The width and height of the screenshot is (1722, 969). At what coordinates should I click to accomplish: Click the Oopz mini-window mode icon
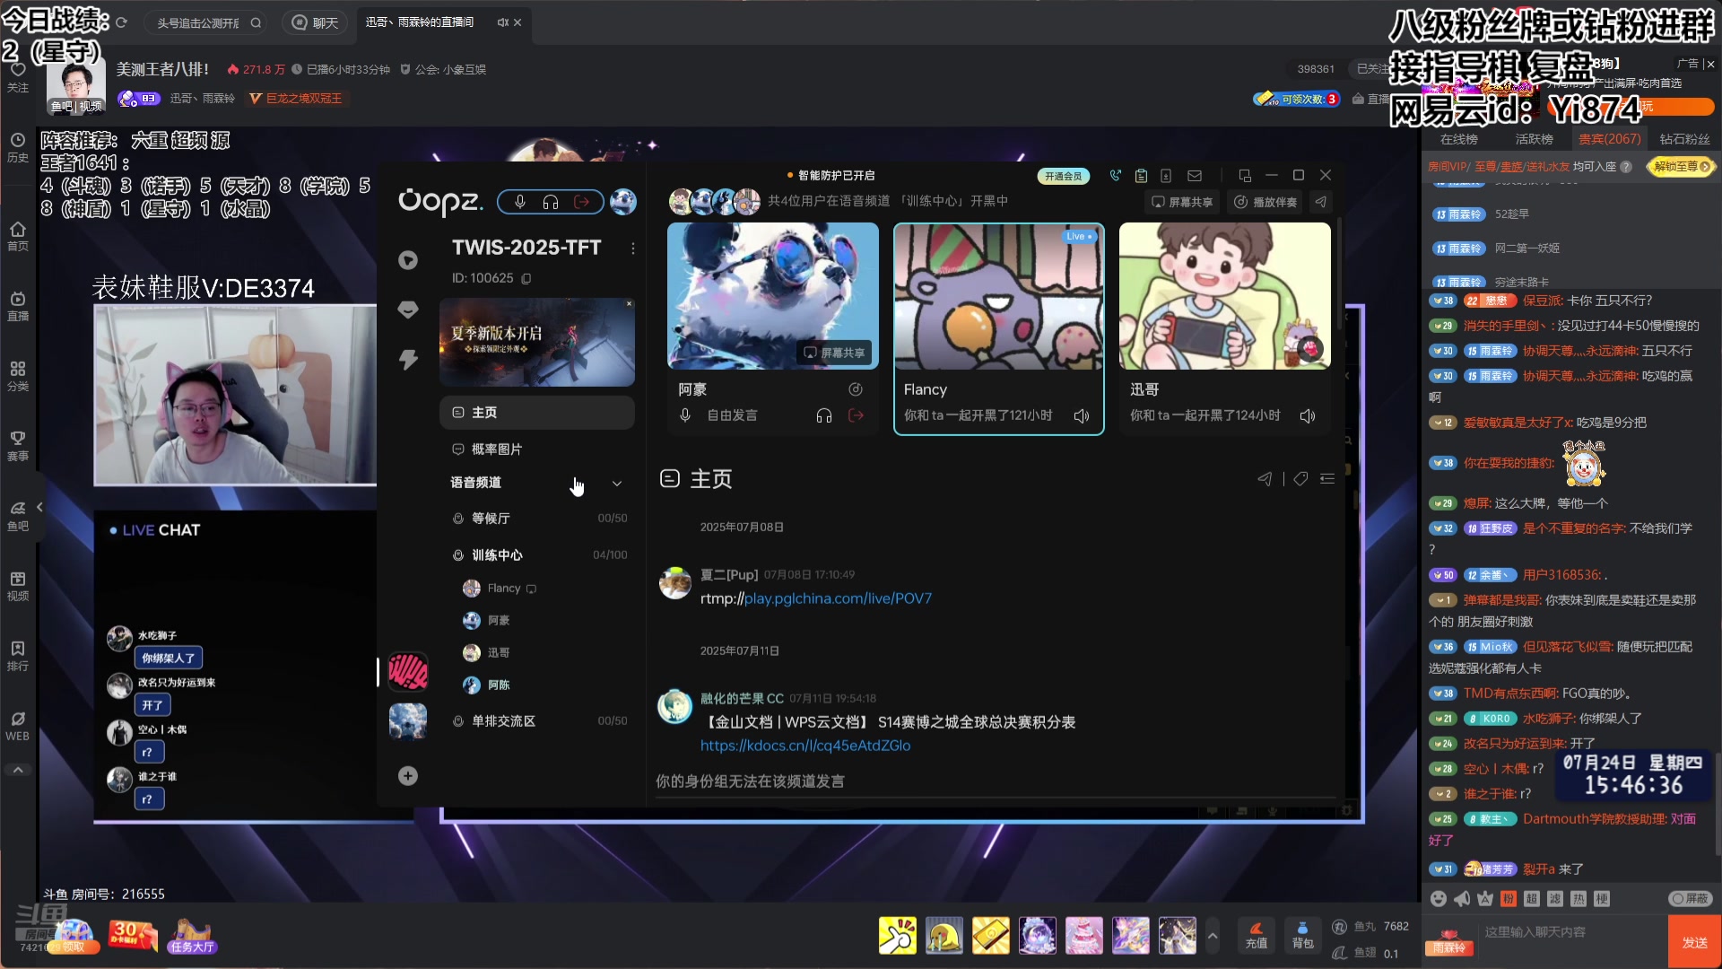[x=1245, y=176]
